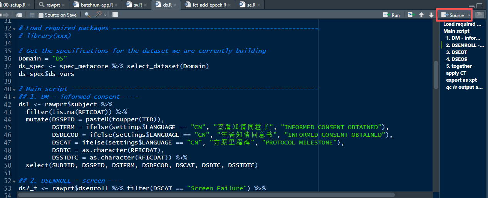Click the Run button
Image resolution: width=488 pixels, height=198 pixels.
point(391,15)
